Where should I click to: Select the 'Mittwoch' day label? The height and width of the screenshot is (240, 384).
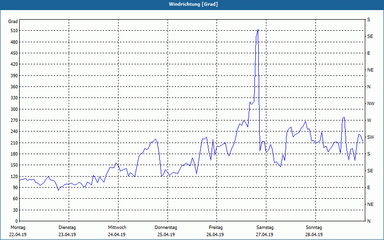117,228
